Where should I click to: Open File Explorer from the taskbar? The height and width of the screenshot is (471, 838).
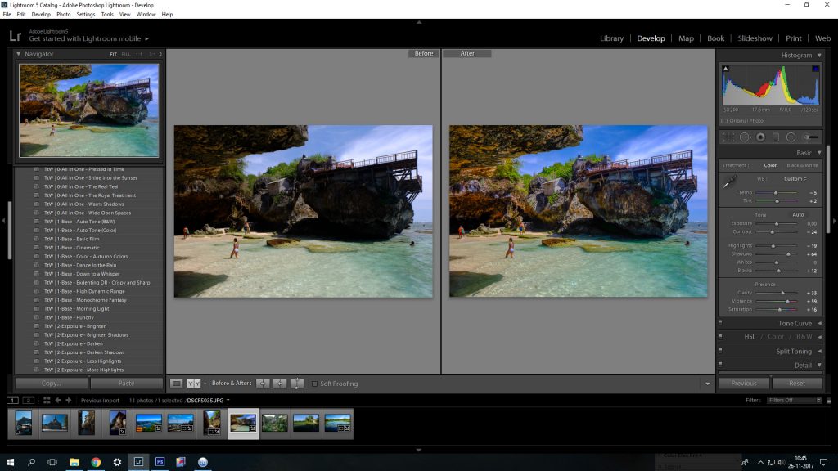tap(74, 462)
